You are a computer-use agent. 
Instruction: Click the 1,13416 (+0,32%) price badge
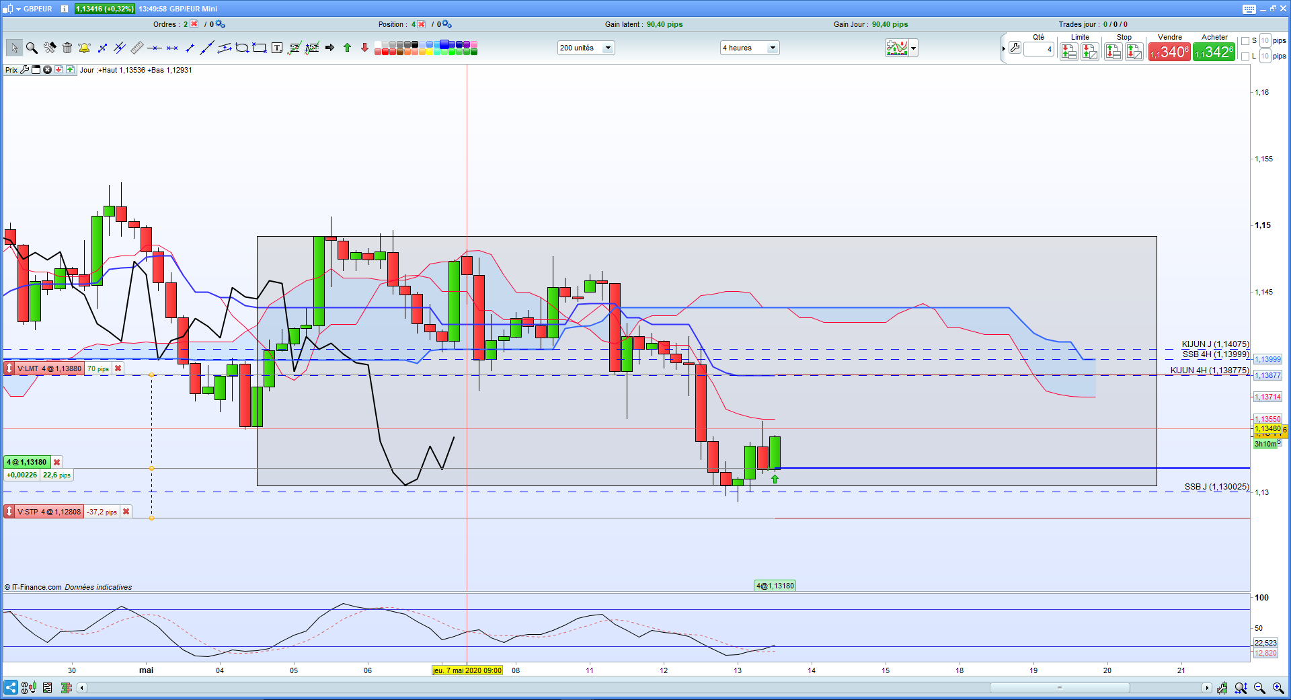(105, 9)
